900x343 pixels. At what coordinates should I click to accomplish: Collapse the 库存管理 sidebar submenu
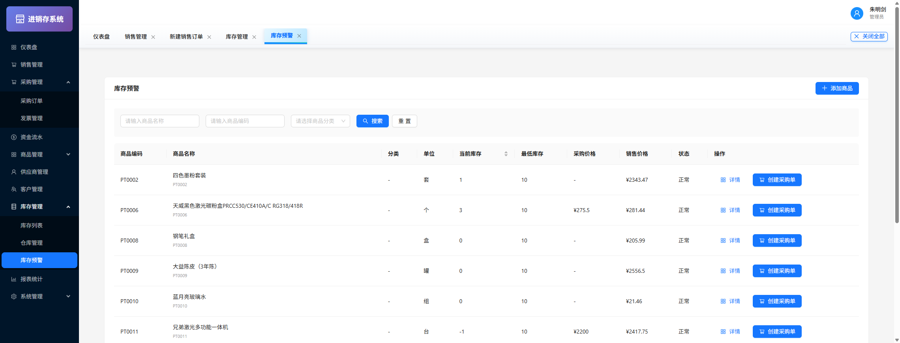point(68,207)
